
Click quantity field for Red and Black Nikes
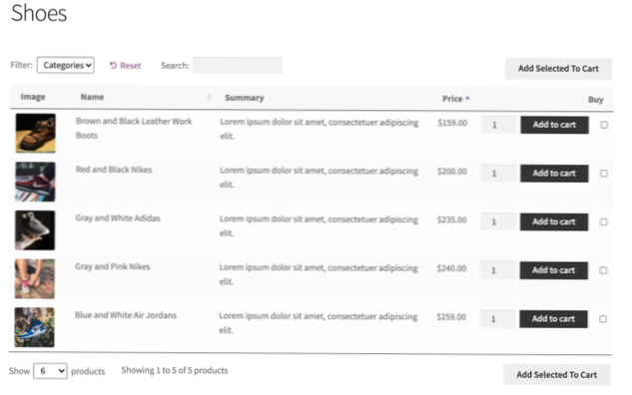(x=498, y=174)
